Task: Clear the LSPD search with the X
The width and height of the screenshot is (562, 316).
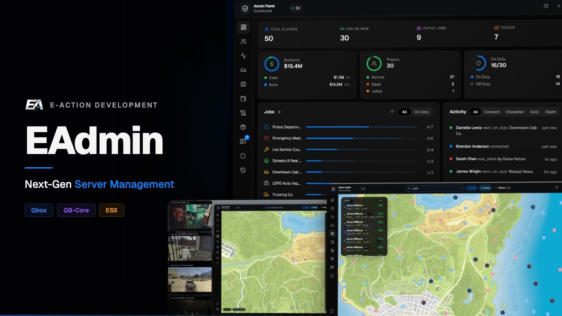Action: pos(461,188)
